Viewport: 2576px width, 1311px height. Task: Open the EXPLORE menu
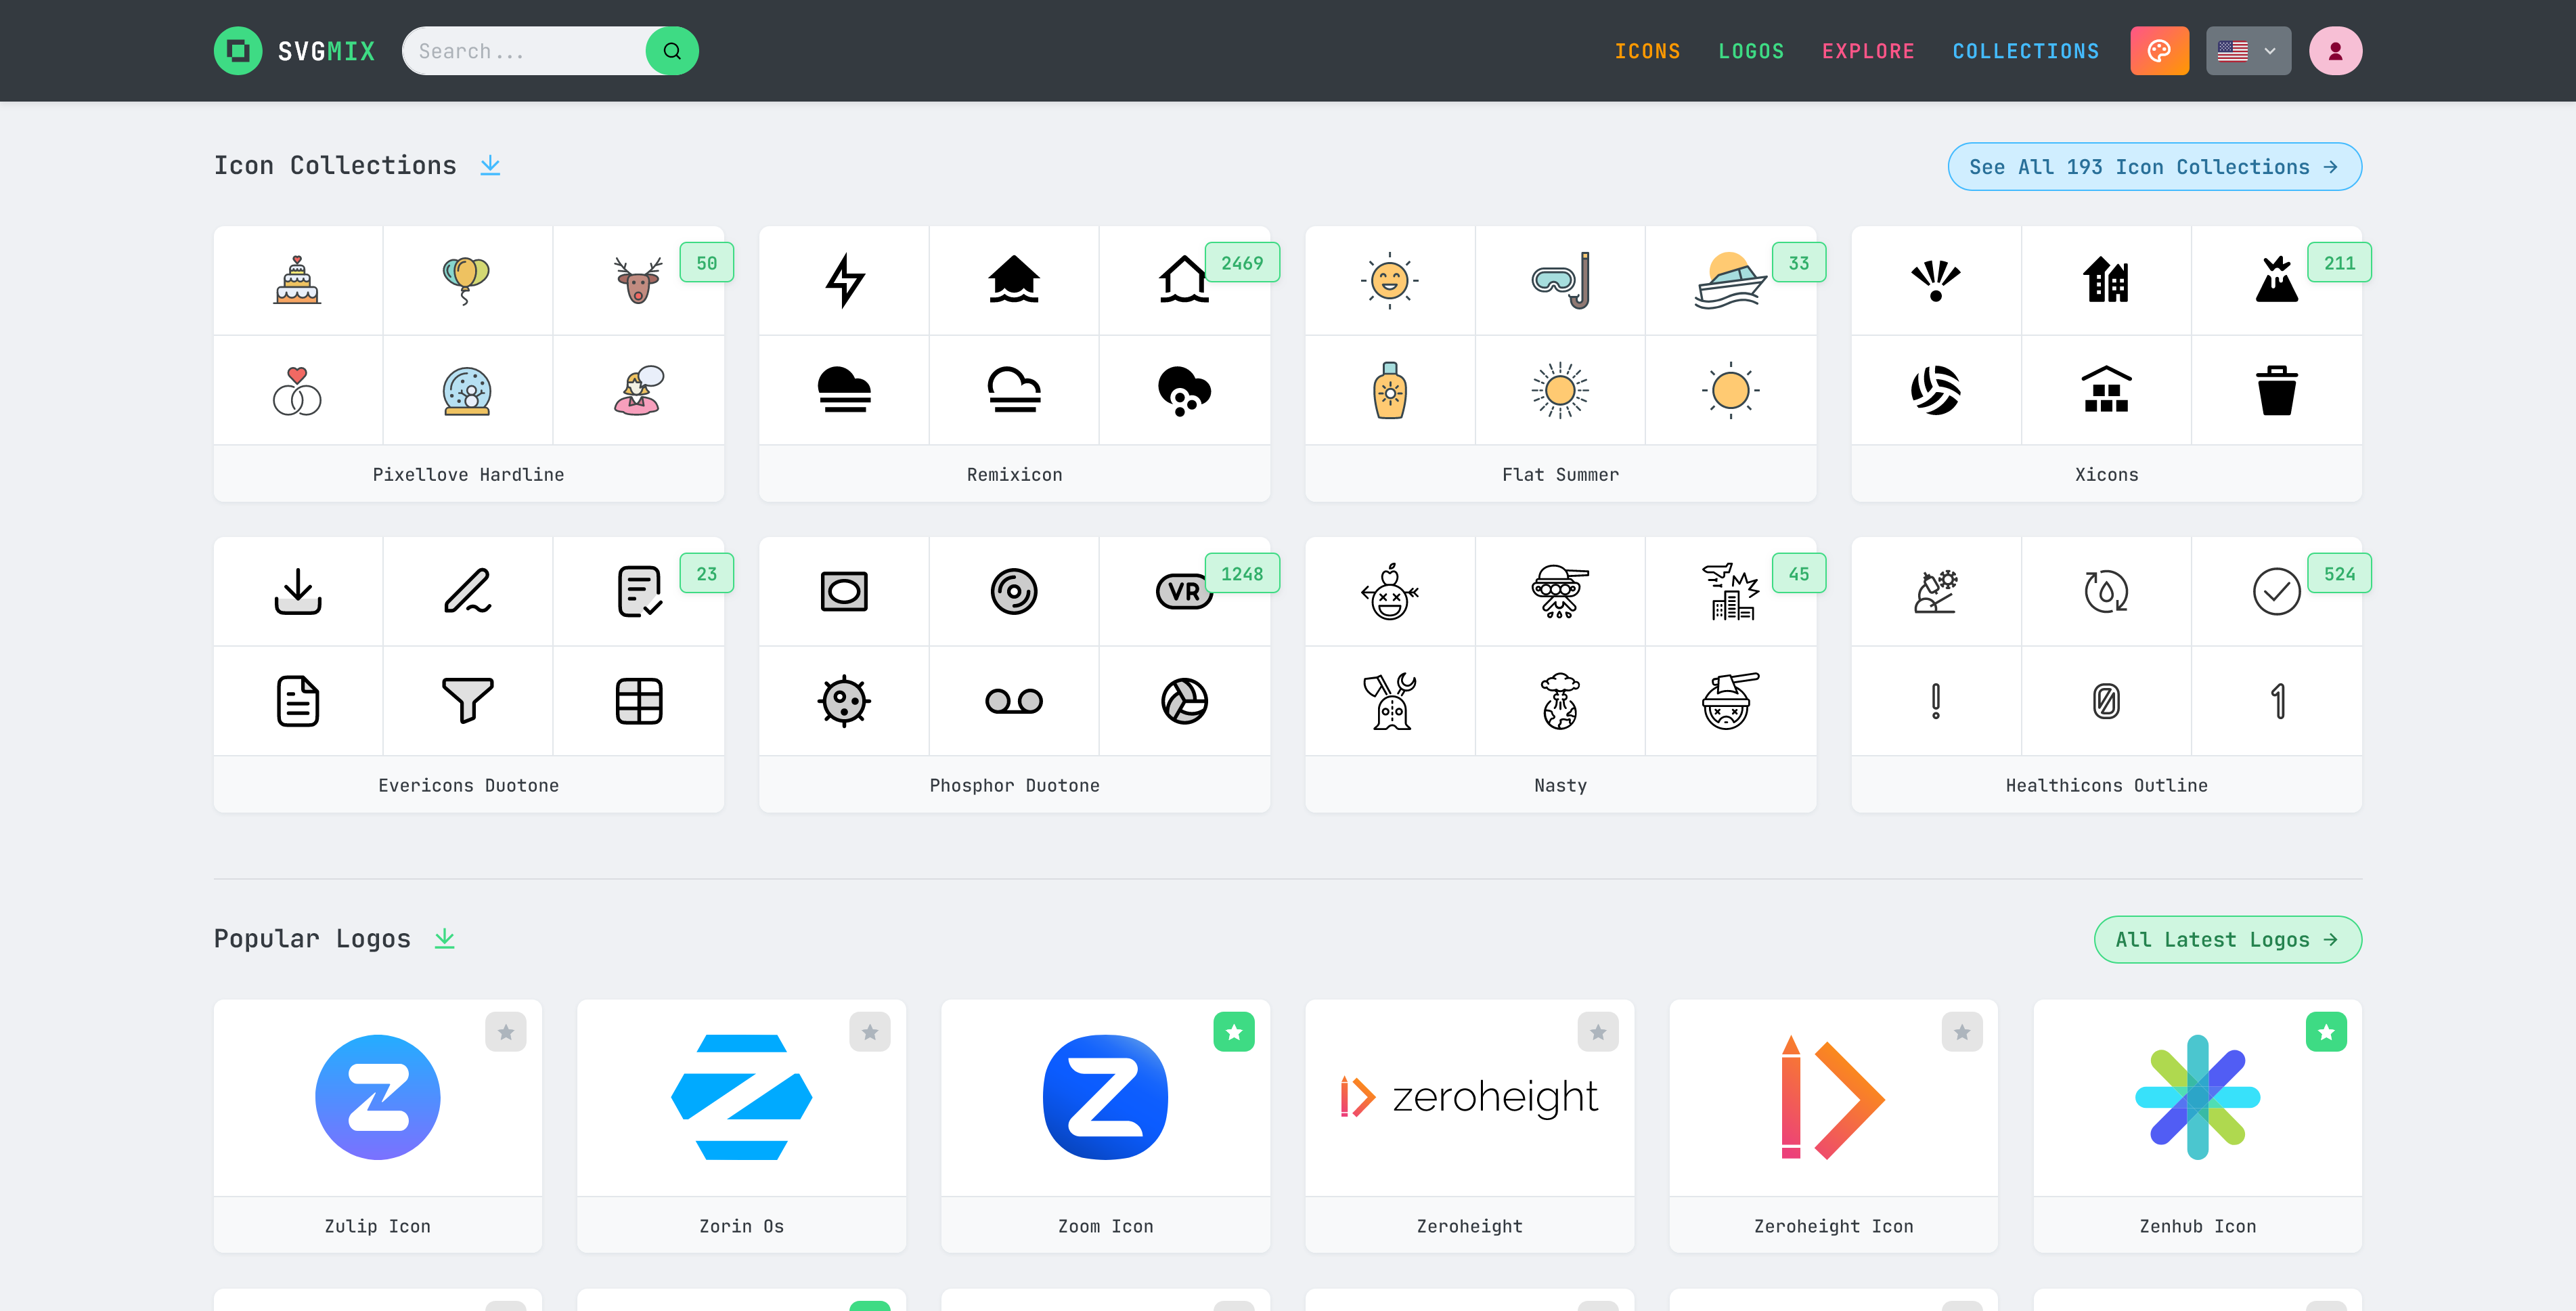point(1868,51)
